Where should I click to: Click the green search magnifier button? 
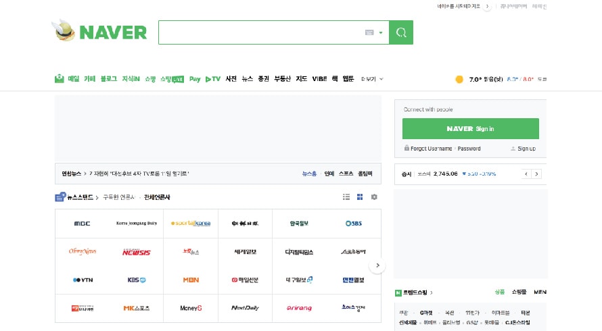point(401,32)
